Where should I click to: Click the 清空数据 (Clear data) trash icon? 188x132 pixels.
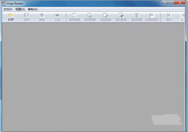(x=137, y=15)
